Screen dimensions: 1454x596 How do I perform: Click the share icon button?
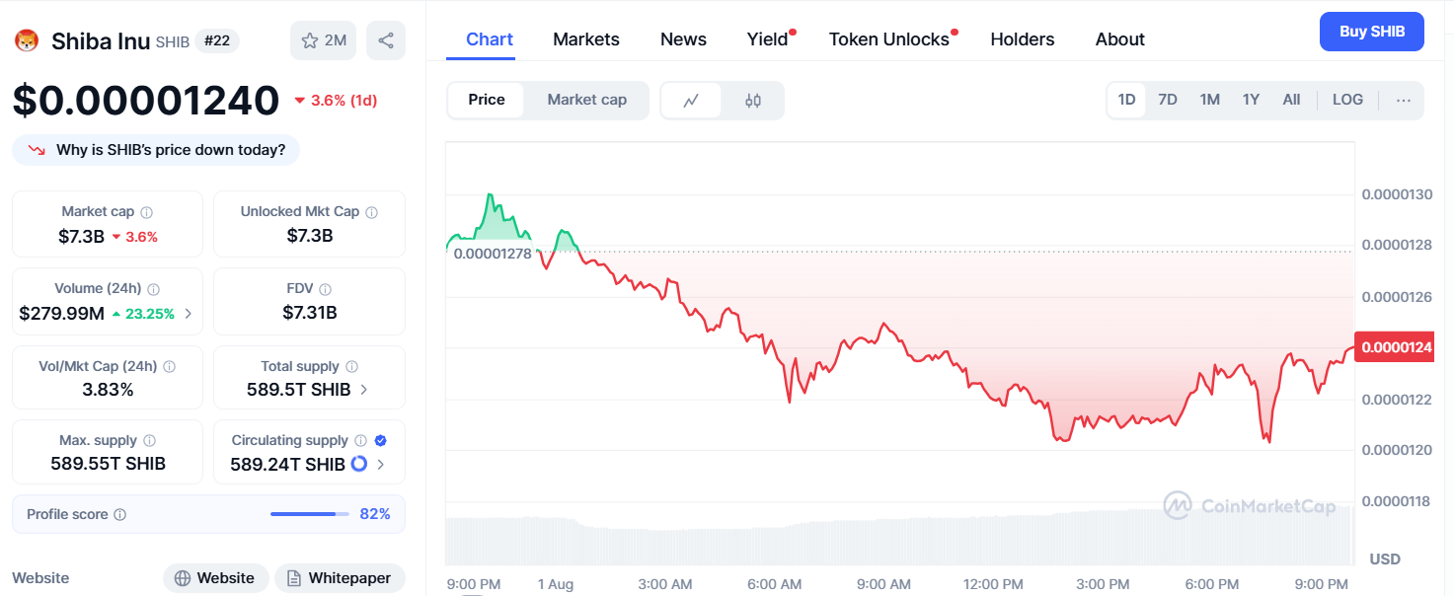(x=386, y=40)
